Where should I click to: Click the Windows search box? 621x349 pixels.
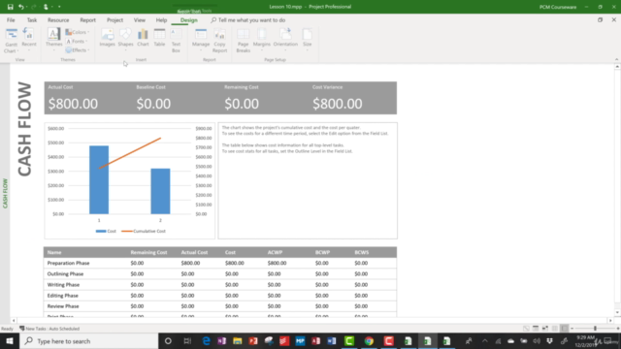click(88, 341)
